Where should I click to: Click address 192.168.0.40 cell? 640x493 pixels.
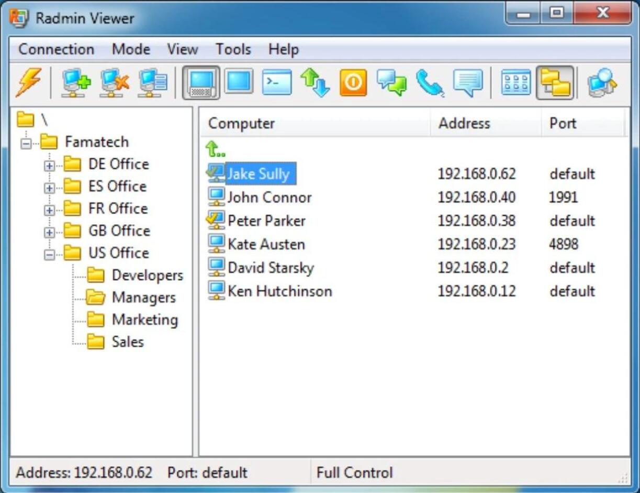[x=476, y=197]
